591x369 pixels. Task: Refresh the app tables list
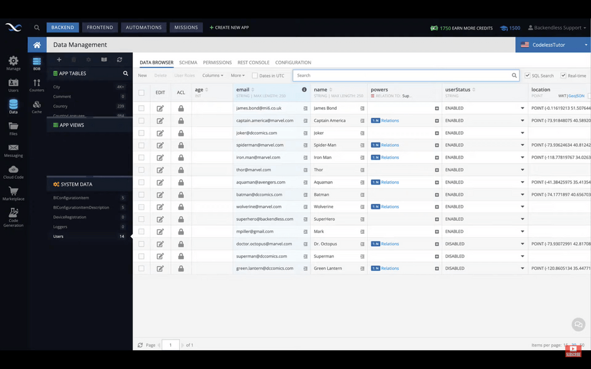pos(120,60)
